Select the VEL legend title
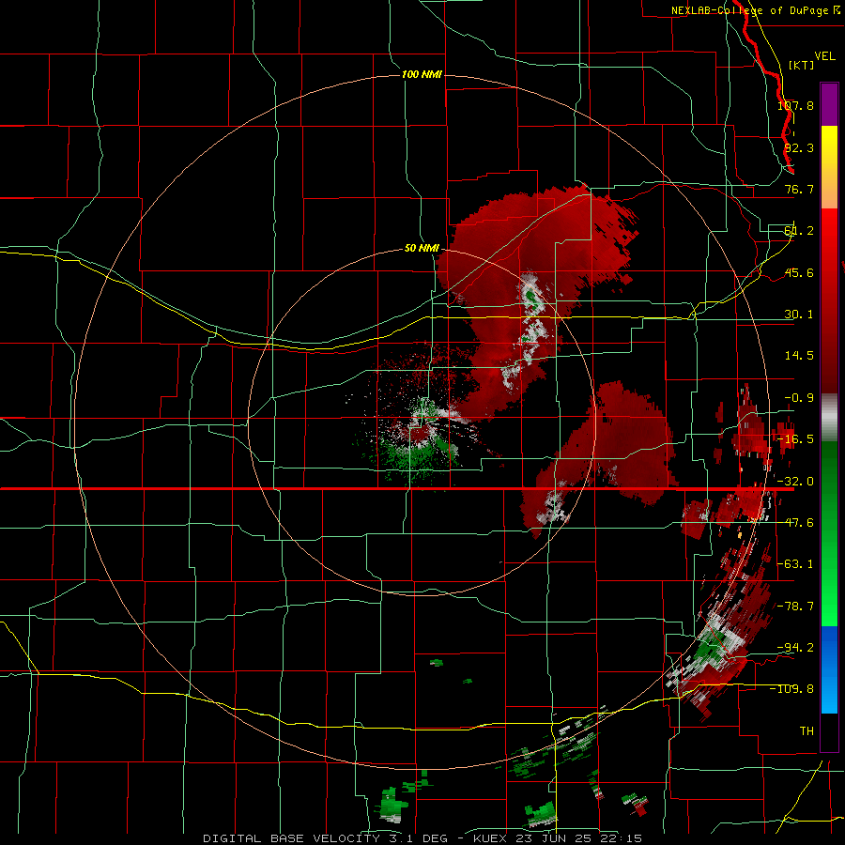The width and height of the screenshot is (845, 845). (x=824, y=56)
